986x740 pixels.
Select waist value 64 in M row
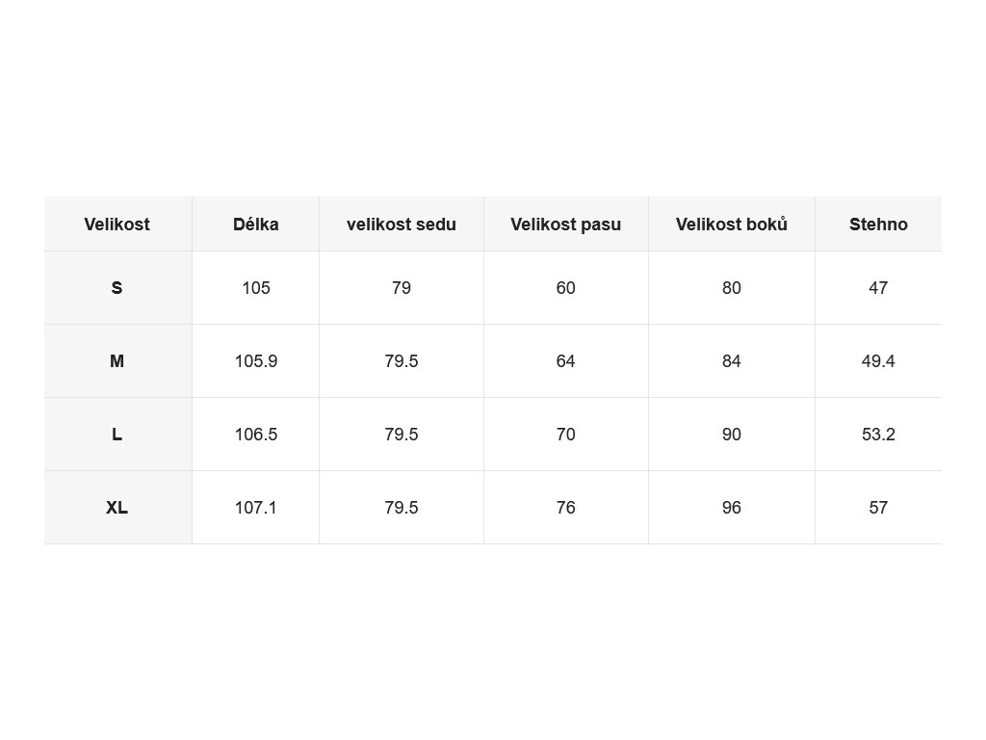[566, 361]
